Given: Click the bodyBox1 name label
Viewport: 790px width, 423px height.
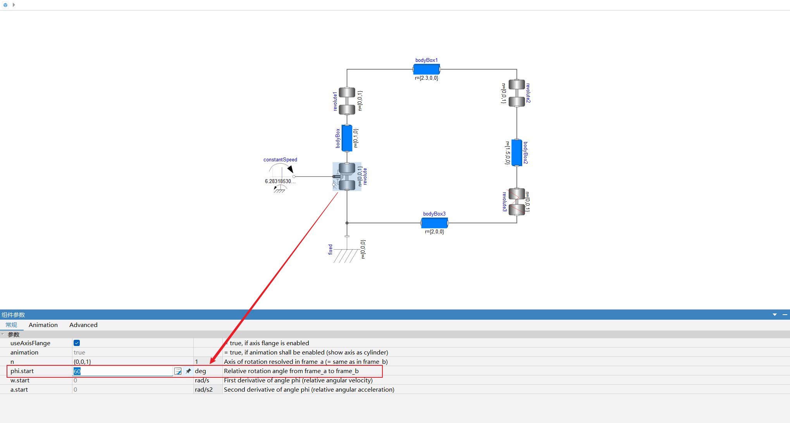Looking at the screenshot, I should [427, 60].
